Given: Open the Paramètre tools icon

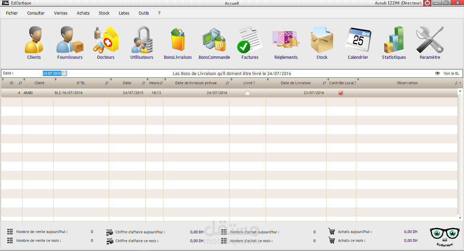Looking at the screenshot, I should click(x=430, y=40).
